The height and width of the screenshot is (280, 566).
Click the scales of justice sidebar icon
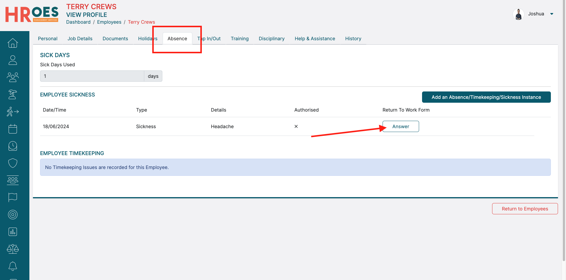[12, 249]
